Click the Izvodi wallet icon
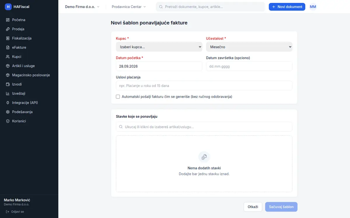 coord(8,84)
